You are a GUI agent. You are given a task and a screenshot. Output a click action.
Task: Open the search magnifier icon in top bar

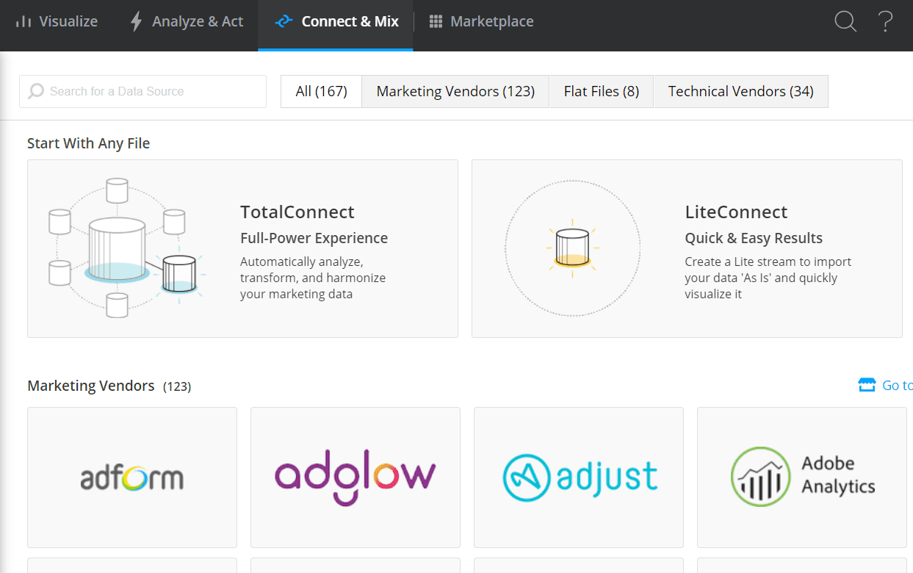(x=845, y=21)
